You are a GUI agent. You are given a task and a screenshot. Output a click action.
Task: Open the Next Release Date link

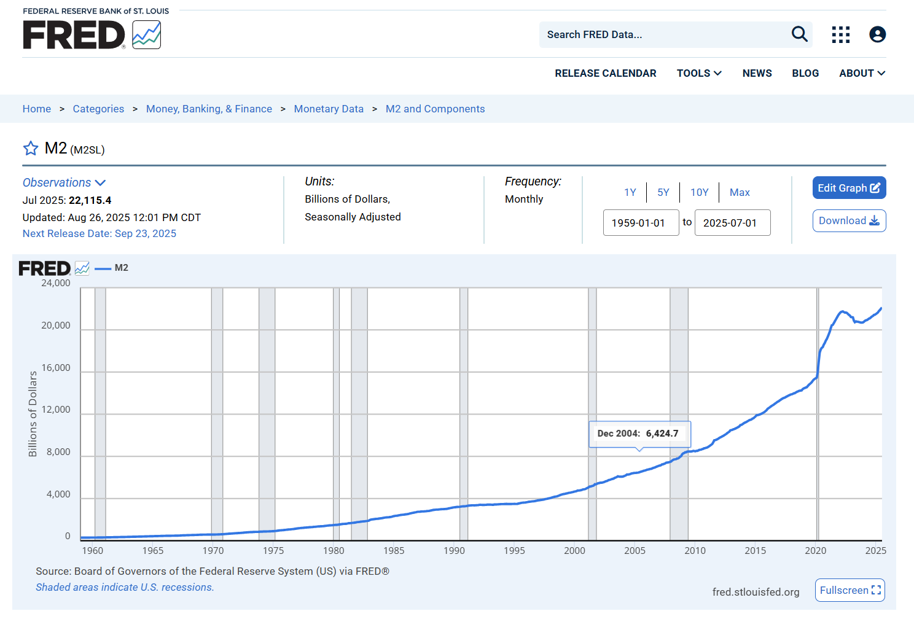100,233
